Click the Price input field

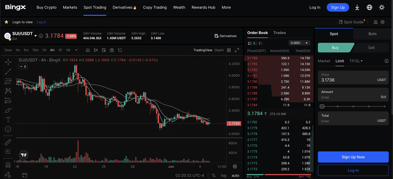coord(353,78)
